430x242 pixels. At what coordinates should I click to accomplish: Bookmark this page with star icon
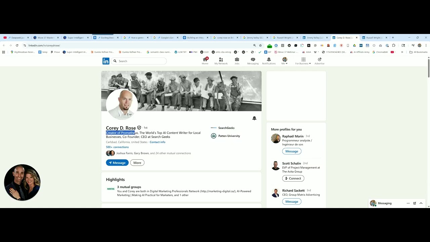point(260,45)
